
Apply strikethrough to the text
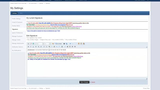click(36, 47)
